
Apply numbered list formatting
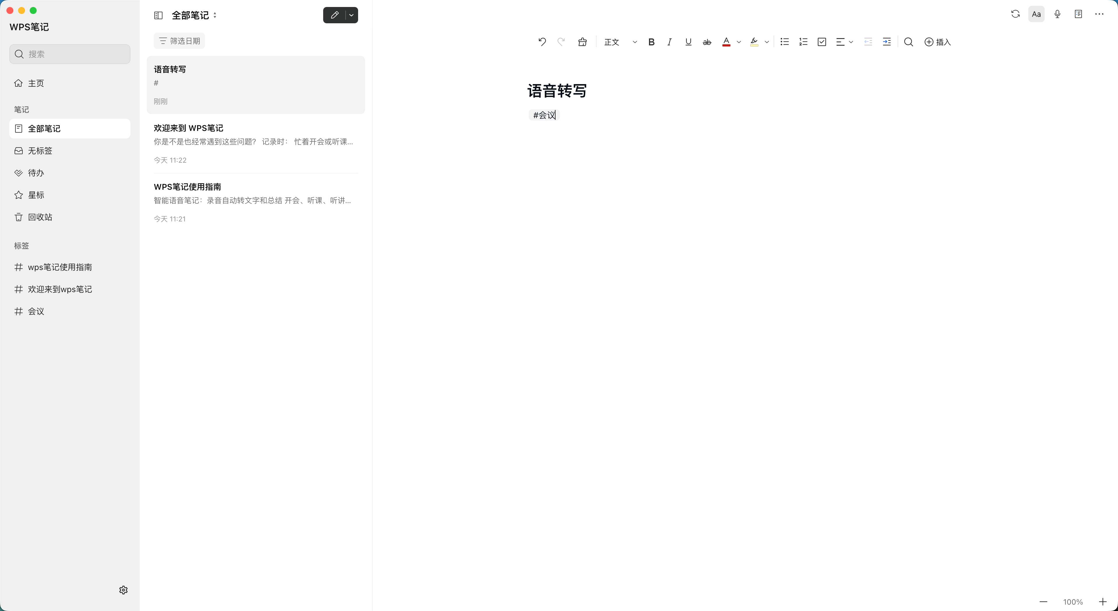pyautogui.click(x=803, y=42)
